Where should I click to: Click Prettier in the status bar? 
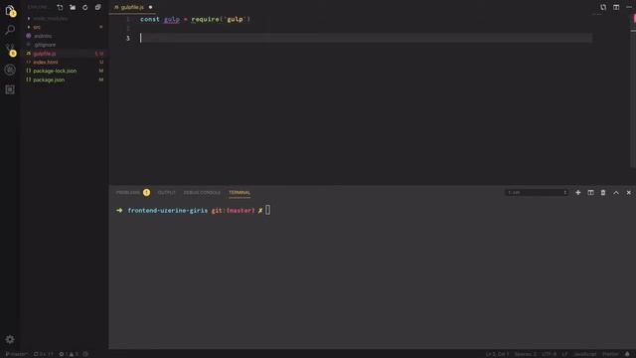click(x=610, y=354)
